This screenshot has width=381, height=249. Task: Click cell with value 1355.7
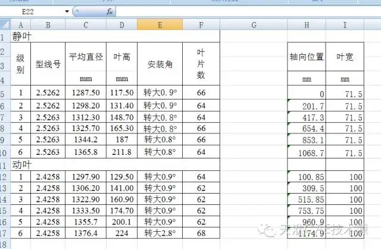pyautogui.click(x=86, y=222)
